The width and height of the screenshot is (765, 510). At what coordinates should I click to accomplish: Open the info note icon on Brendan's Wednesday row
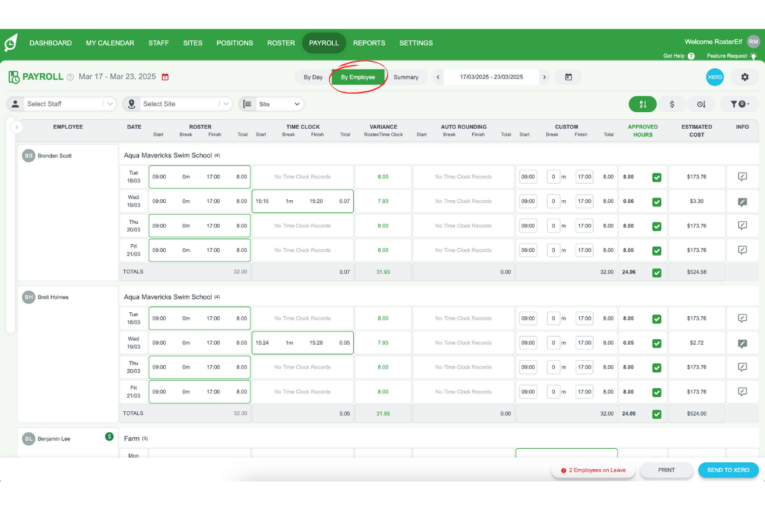coord(742,201)
